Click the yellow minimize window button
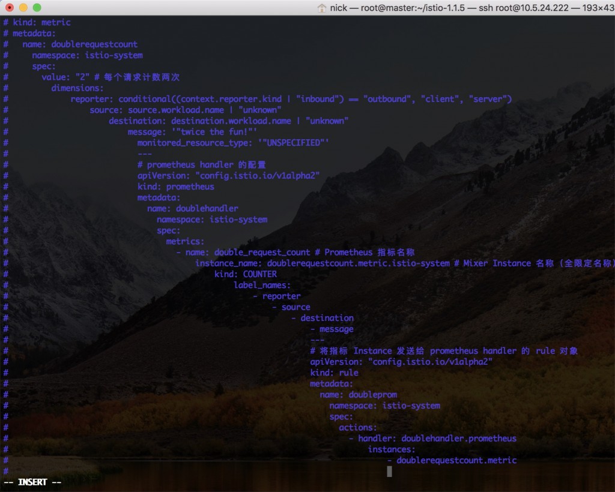Screen dimensions: 615x492 click(23, 7)
